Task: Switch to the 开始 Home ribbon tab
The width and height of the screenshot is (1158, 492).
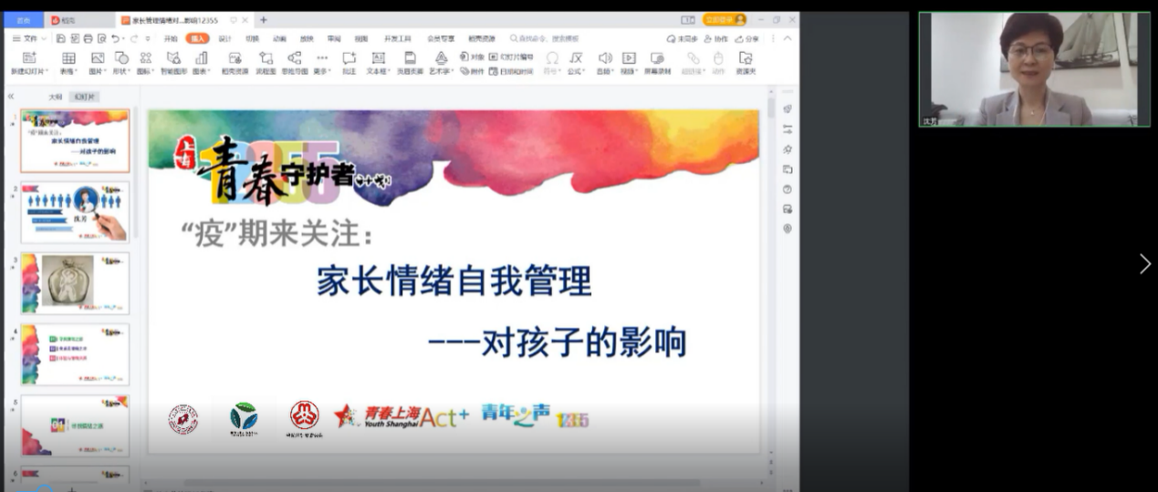Action: tap(171, 38)
